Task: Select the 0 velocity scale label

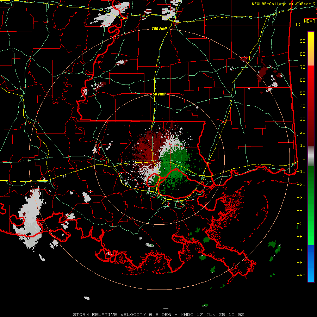Action: [x=304, y=158]
